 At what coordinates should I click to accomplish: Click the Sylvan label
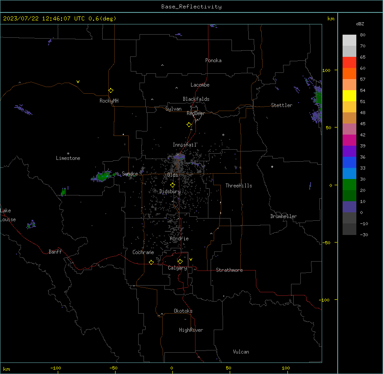coord(173,109)
